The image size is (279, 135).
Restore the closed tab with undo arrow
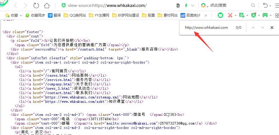click(x=265, y=6)
